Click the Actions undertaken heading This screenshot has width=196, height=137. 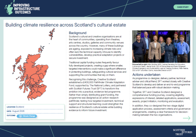click(x=146, y=75)
